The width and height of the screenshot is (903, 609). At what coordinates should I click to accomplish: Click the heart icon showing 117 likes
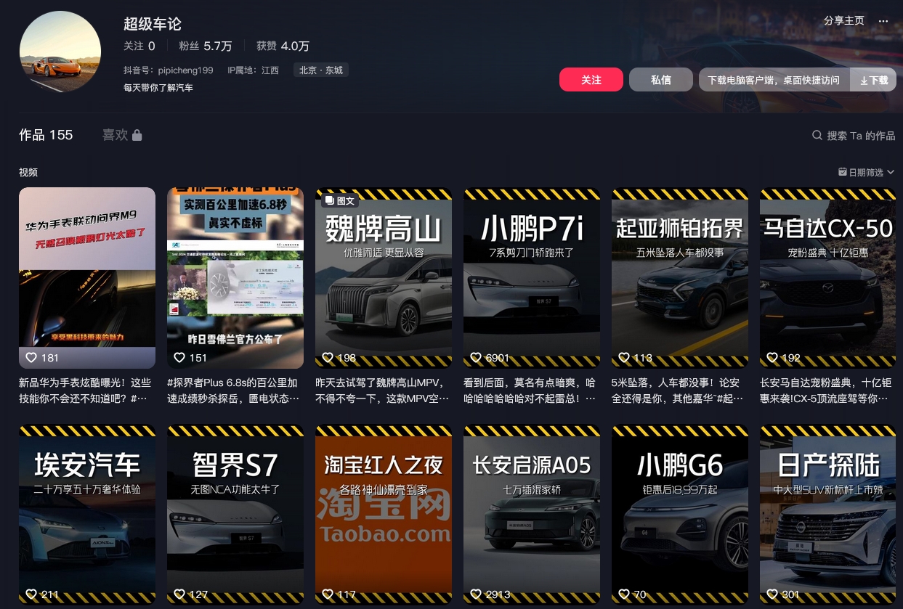pyautogui.click(x=328, y=594)
